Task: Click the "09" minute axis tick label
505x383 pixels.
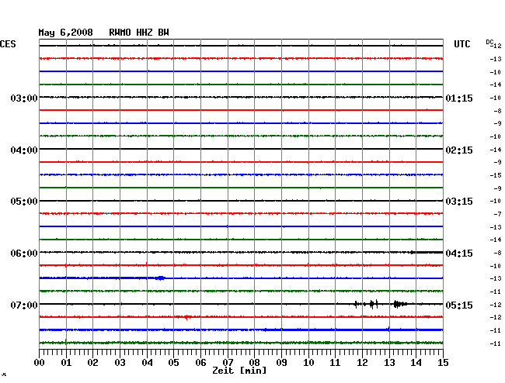Action: point(281,362)
